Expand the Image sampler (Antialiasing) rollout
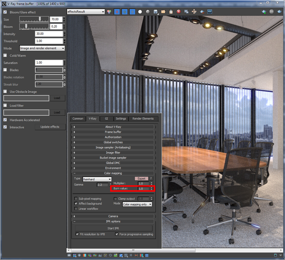 pos(113,147)
